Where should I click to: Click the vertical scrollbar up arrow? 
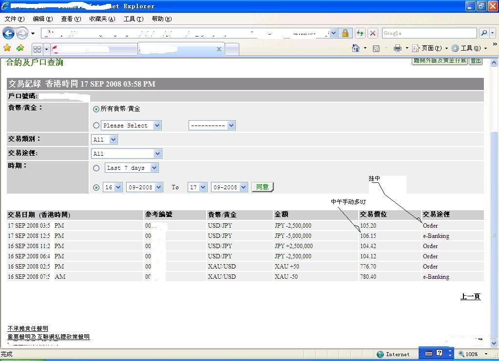[494, 63]
